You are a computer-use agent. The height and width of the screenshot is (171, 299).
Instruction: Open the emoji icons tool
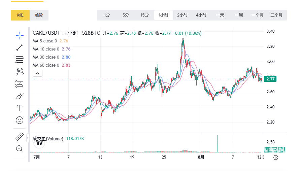pyautogui.click(x=20, y=120)
